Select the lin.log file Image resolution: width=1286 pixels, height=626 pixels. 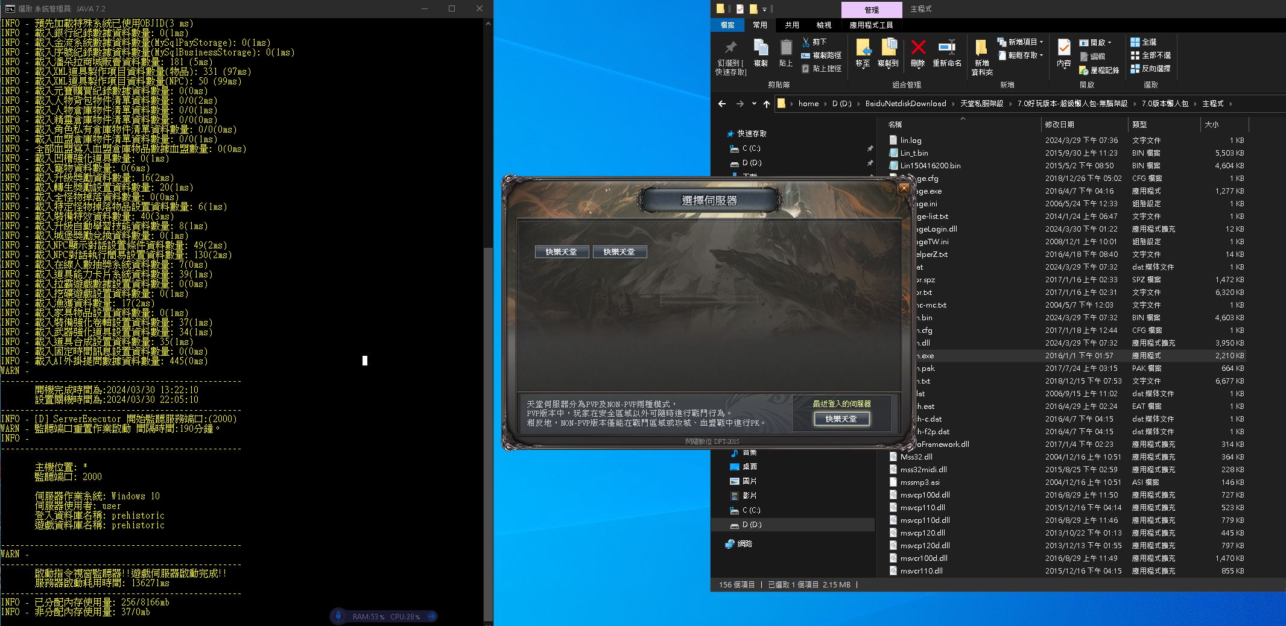tap(911, 141)
